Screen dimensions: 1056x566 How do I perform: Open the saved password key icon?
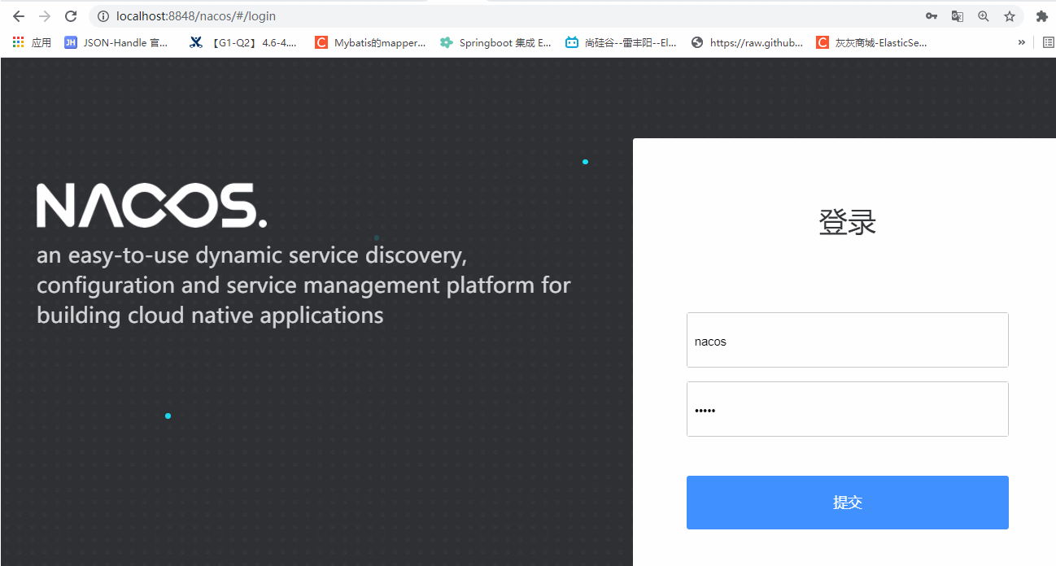pos(932,16)
